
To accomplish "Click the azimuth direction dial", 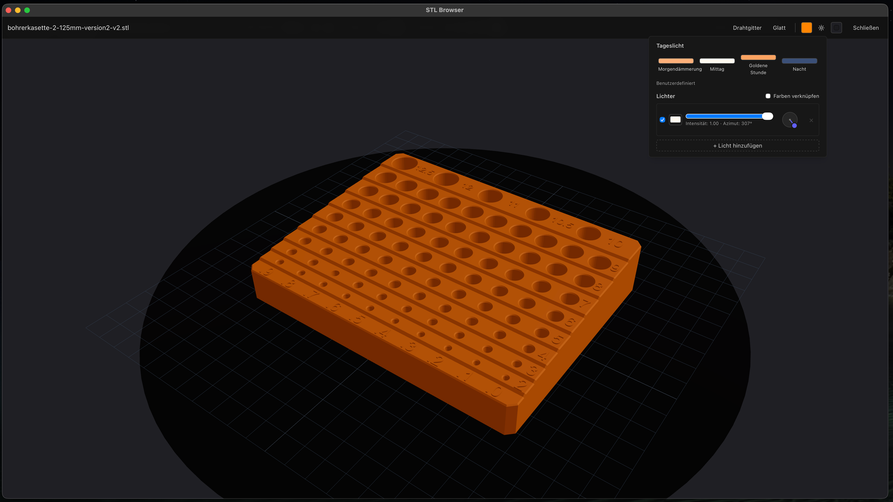I will coord(790,120).
